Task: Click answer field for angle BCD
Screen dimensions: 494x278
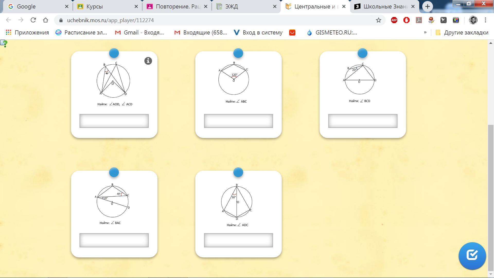Action: pyautogui.click(x=363, y=121)
